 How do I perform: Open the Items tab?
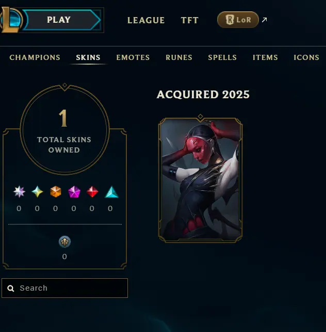click(265, 57)
